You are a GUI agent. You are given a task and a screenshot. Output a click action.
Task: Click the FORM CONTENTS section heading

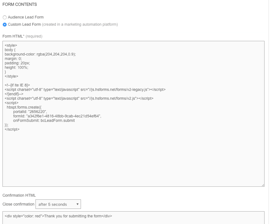(x=19, y=5)
